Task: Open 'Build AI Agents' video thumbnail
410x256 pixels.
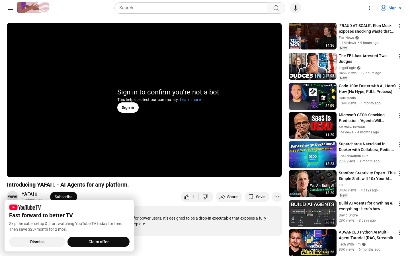Action: (313, 214)
